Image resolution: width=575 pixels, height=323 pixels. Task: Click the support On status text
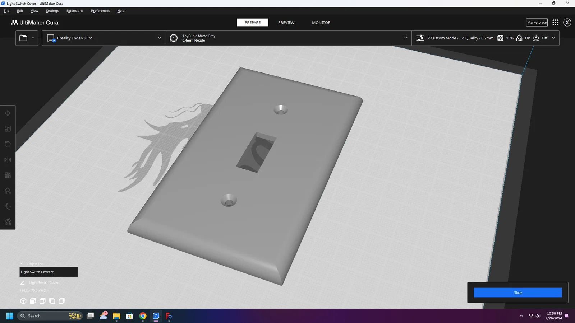click(528, 38)
